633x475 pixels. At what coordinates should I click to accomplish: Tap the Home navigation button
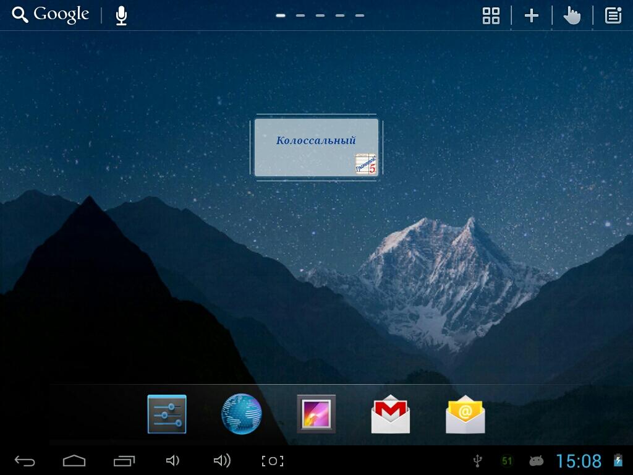(74, 461)
